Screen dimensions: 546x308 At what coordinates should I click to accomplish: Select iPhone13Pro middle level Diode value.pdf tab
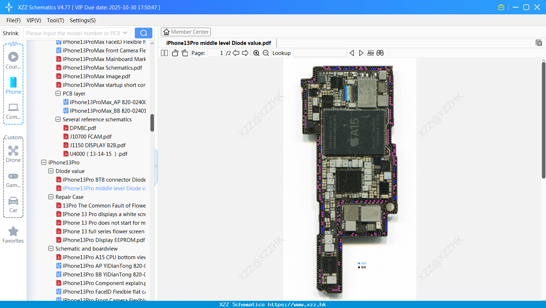(219, 43)
